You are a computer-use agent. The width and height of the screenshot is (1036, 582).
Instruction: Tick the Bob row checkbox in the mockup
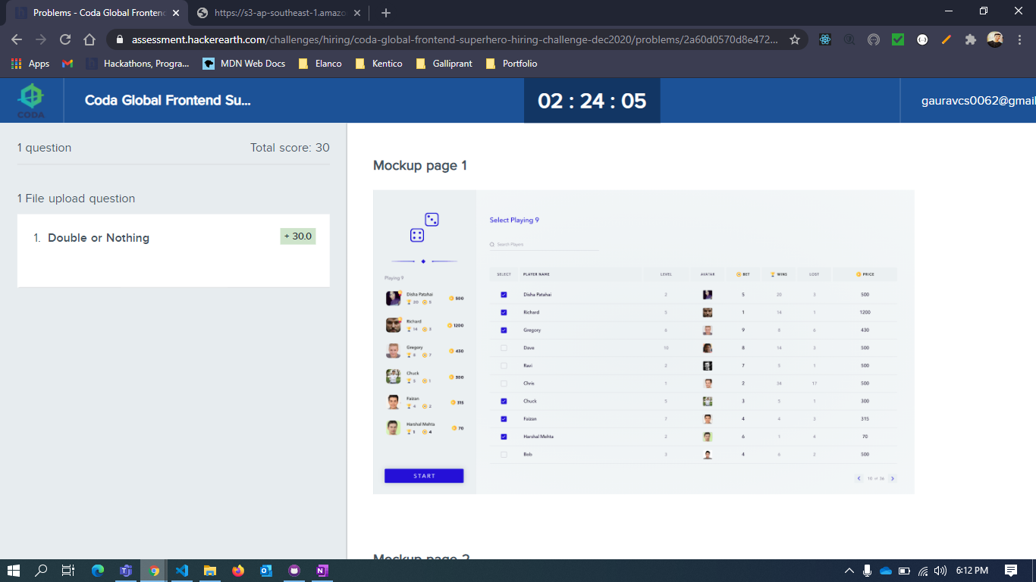click(504, 455)
